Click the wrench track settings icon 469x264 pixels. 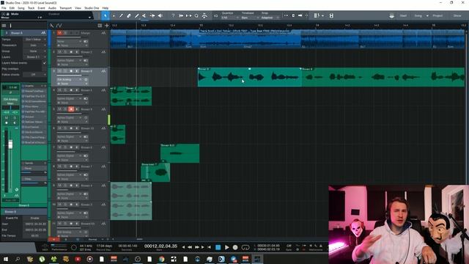(x=52, y=26)
